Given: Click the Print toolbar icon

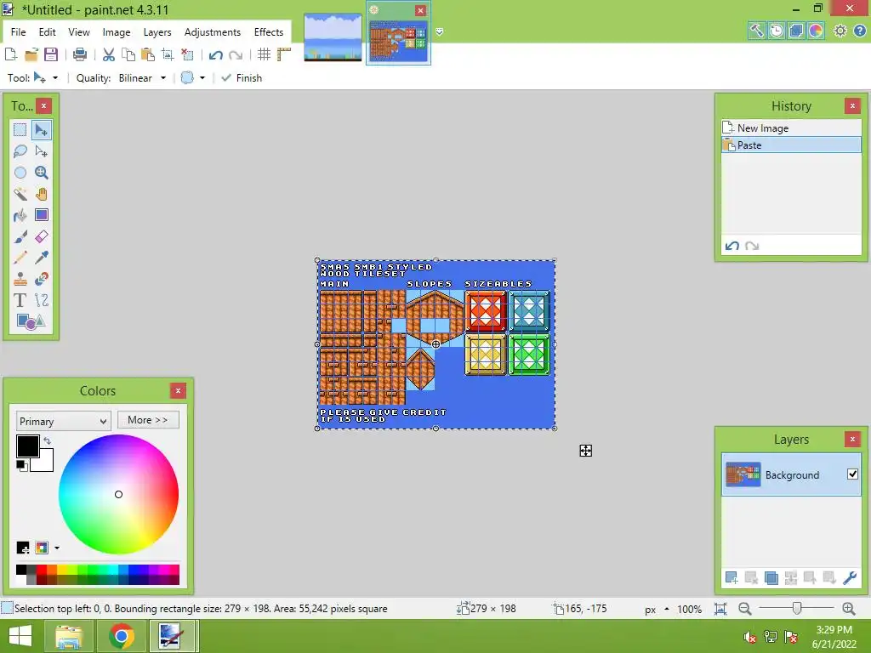Looking at the screenshot, I should 79,54.
